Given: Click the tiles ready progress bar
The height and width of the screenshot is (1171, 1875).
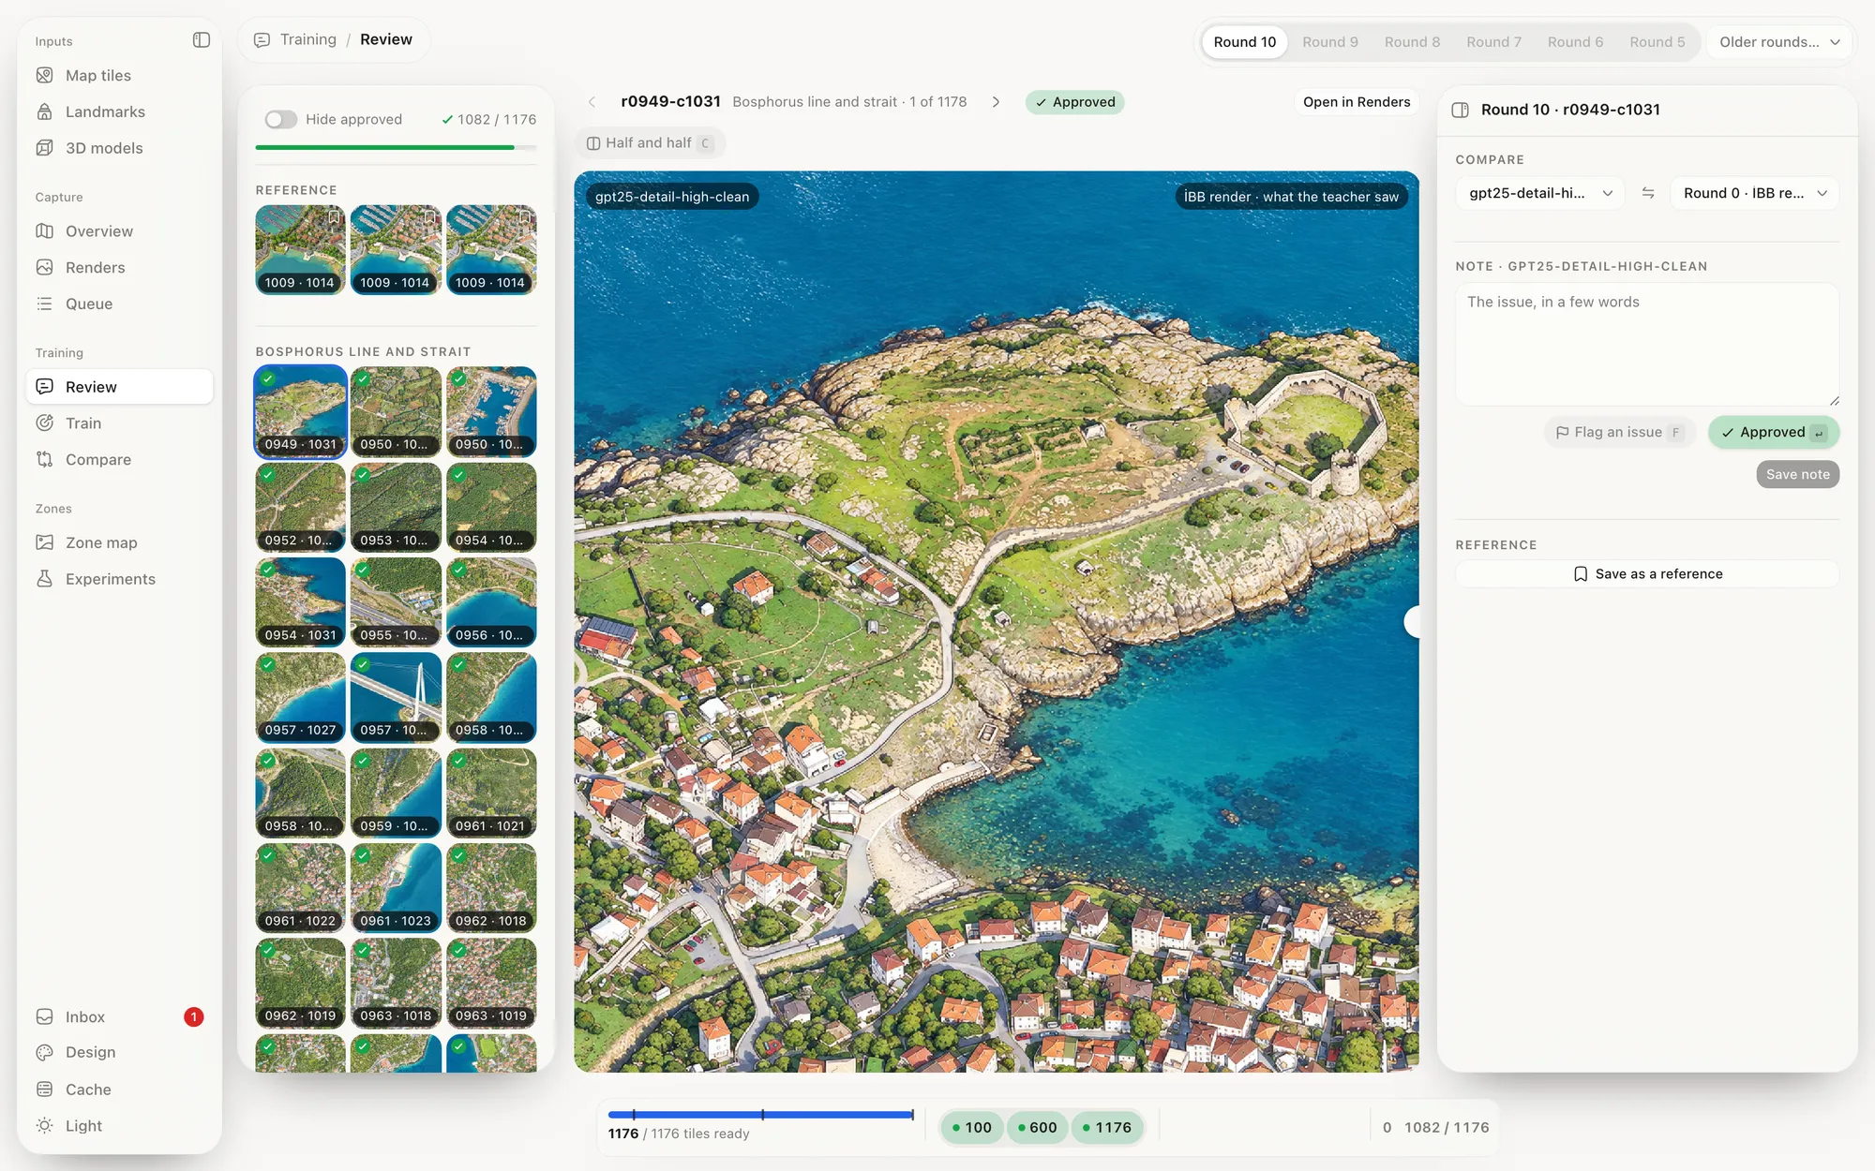Looking at the screenshot, I should pyautogui.click(x=760, y=1115).
